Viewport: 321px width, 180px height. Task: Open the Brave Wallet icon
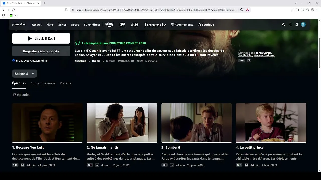click(302, 10)
